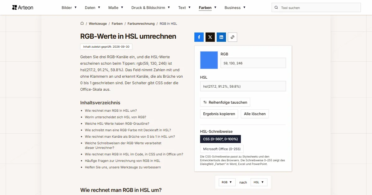Click the Tool suchen search box
372x195 pixels.
(x=316, y=7)
